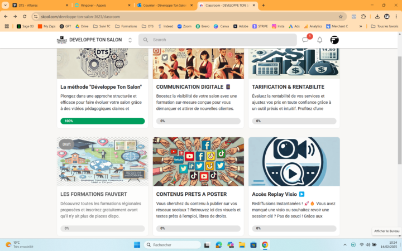This screenshot has height=251, width=402.
Task: Show hidden system tray icons chevron
Action: [x=345, y=245]
